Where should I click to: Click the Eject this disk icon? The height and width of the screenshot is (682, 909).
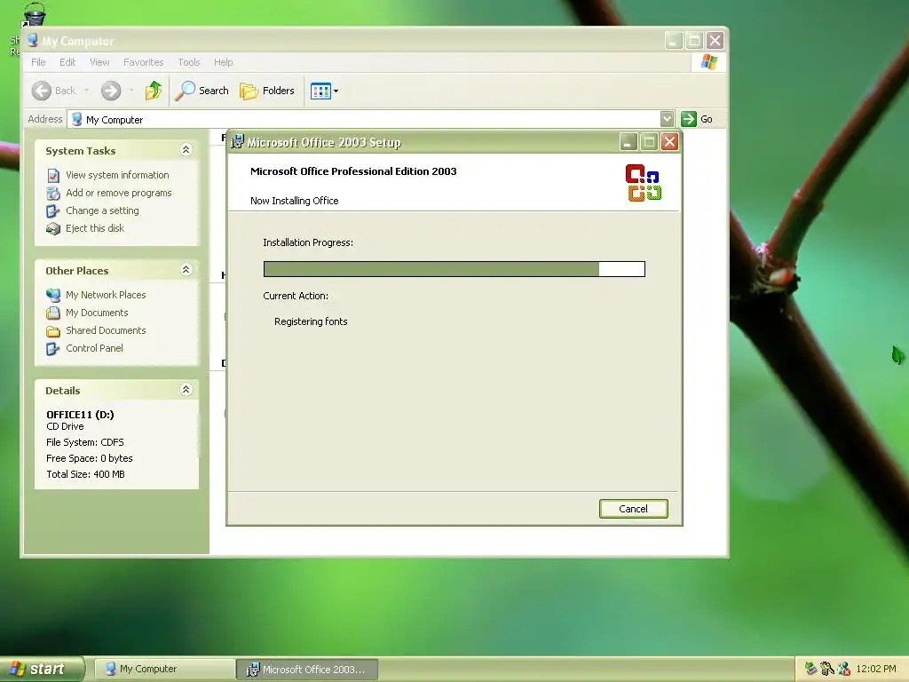click(52, 228)
